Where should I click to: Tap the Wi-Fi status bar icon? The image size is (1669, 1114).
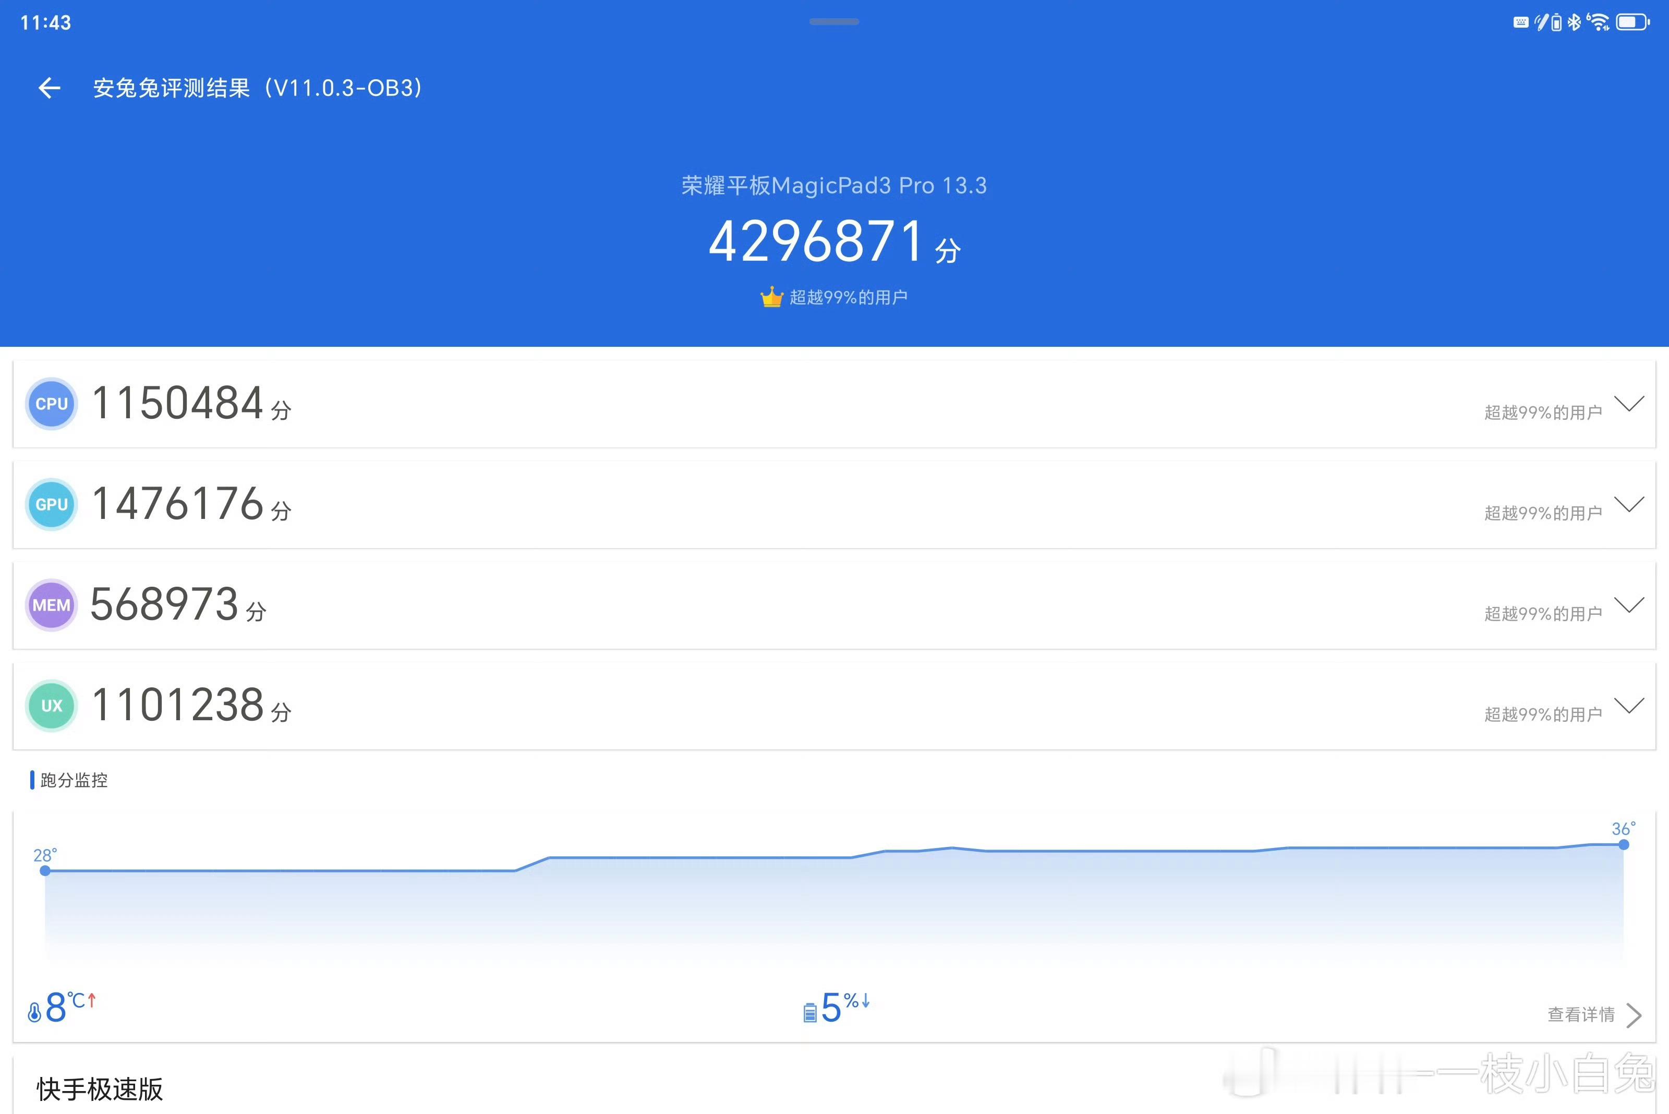tap(1598, 22)
